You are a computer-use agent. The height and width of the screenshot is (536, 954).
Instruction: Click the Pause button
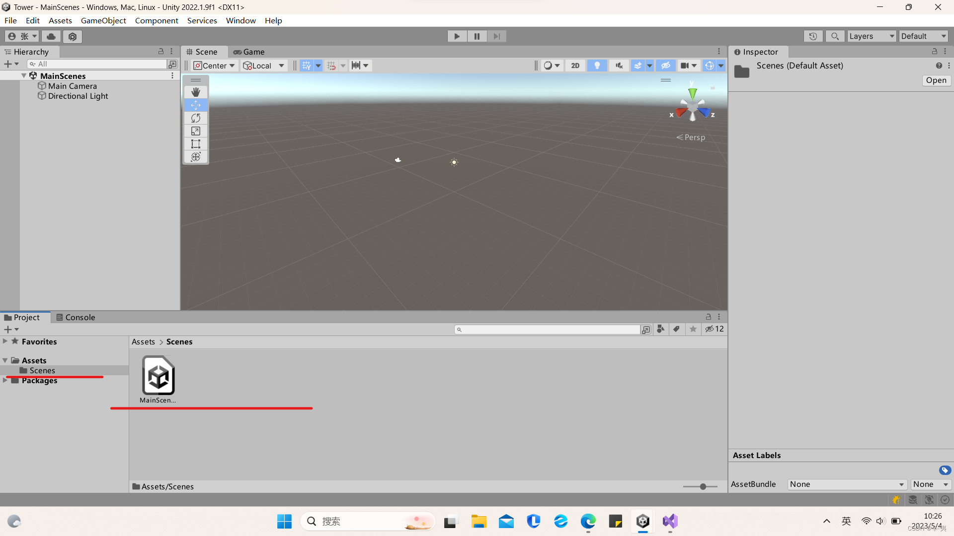point(477,36)
